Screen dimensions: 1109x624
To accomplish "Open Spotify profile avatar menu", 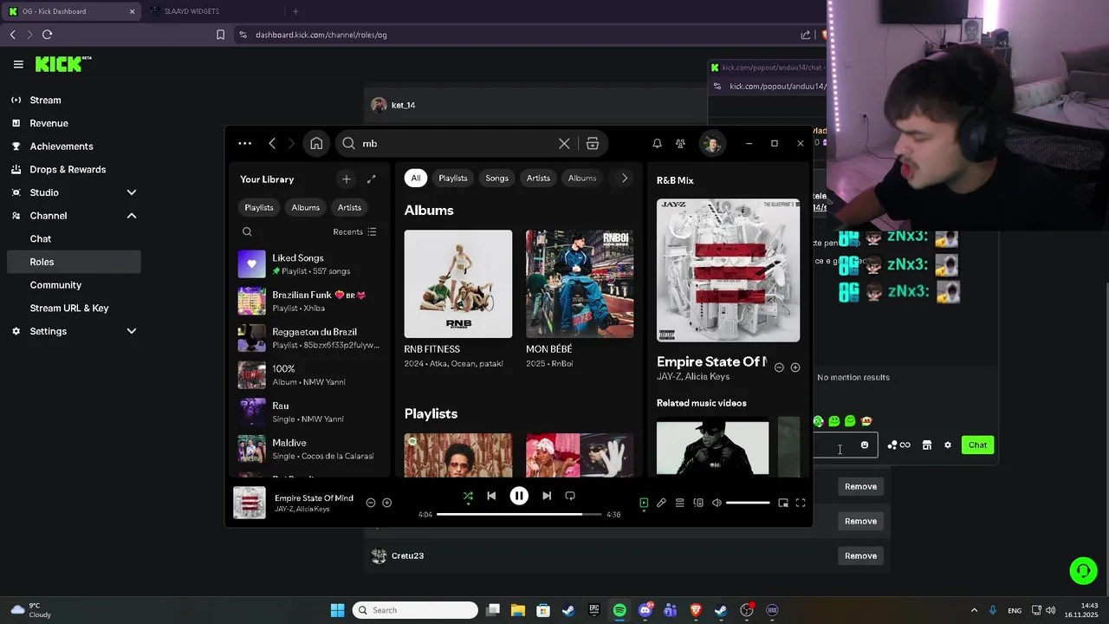I will click(x=712, y=144).
